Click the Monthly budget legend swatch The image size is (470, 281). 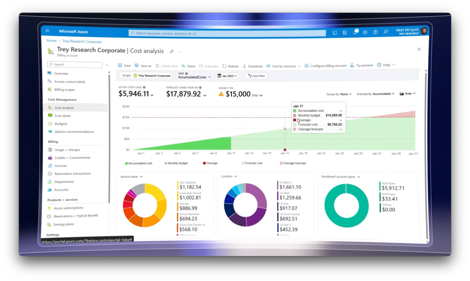(x=166, y=163)
